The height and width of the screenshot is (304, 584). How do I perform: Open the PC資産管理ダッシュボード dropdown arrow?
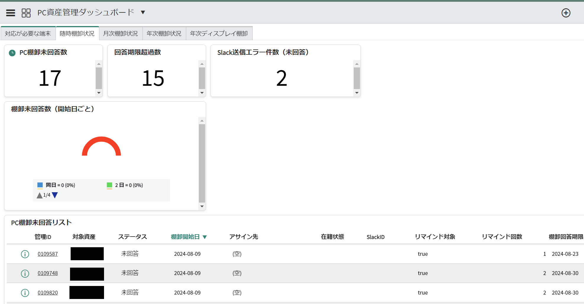click(x=143, y=12)
